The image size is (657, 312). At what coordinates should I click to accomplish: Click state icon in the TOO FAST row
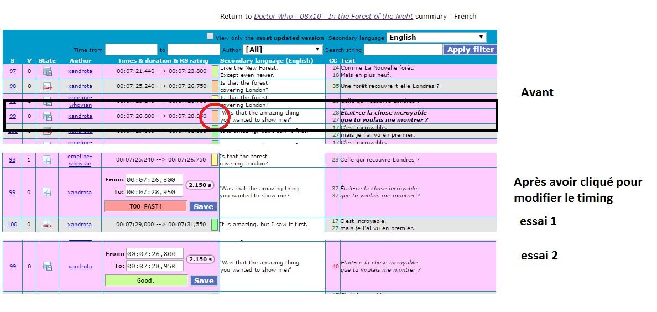pyautogui.click(x=47, y=193)
